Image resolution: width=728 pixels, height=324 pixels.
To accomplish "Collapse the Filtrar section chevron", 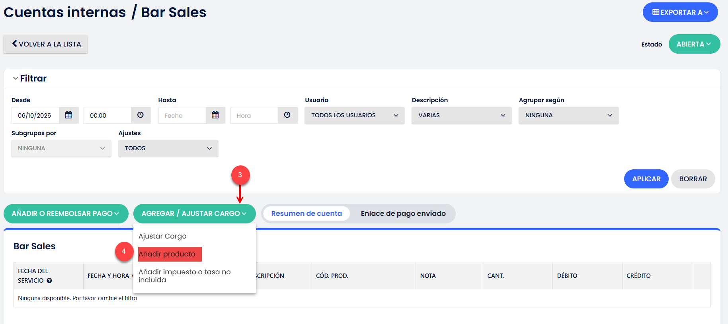I will coord(16,78).
